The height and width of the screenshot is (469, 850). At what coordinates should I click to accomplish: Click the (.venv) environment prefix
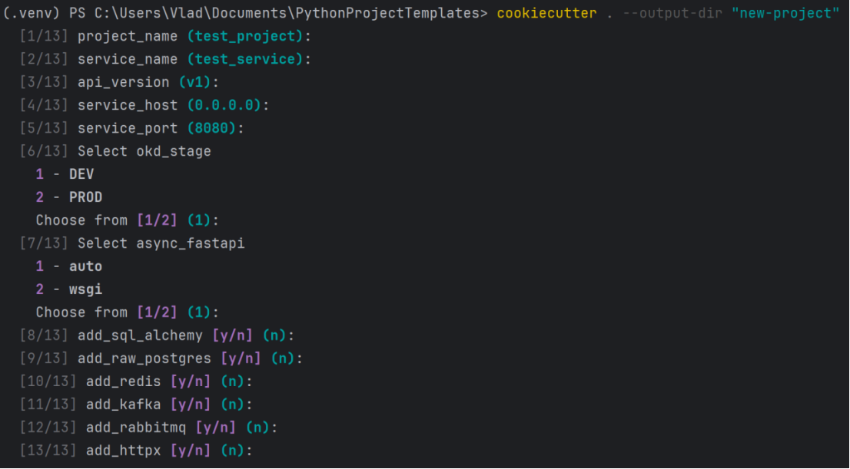31,14
